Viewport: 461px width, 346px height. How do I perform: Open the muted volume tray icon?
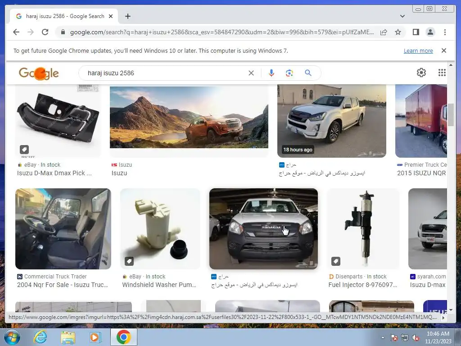point(416,337)
